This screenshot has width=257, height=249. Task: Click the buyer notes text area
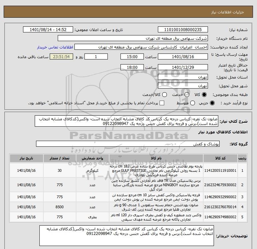(126, 236)
